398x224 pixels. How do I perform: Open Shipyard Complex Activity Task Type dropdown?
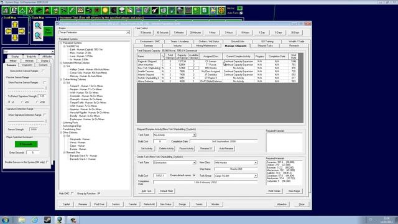pyautogui.click(x=194, y=135)
